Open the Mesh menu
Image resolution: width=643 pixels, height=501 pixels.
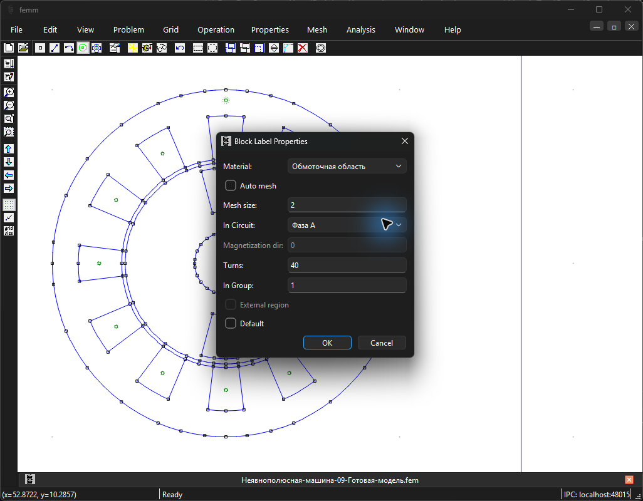coord(317,30)
